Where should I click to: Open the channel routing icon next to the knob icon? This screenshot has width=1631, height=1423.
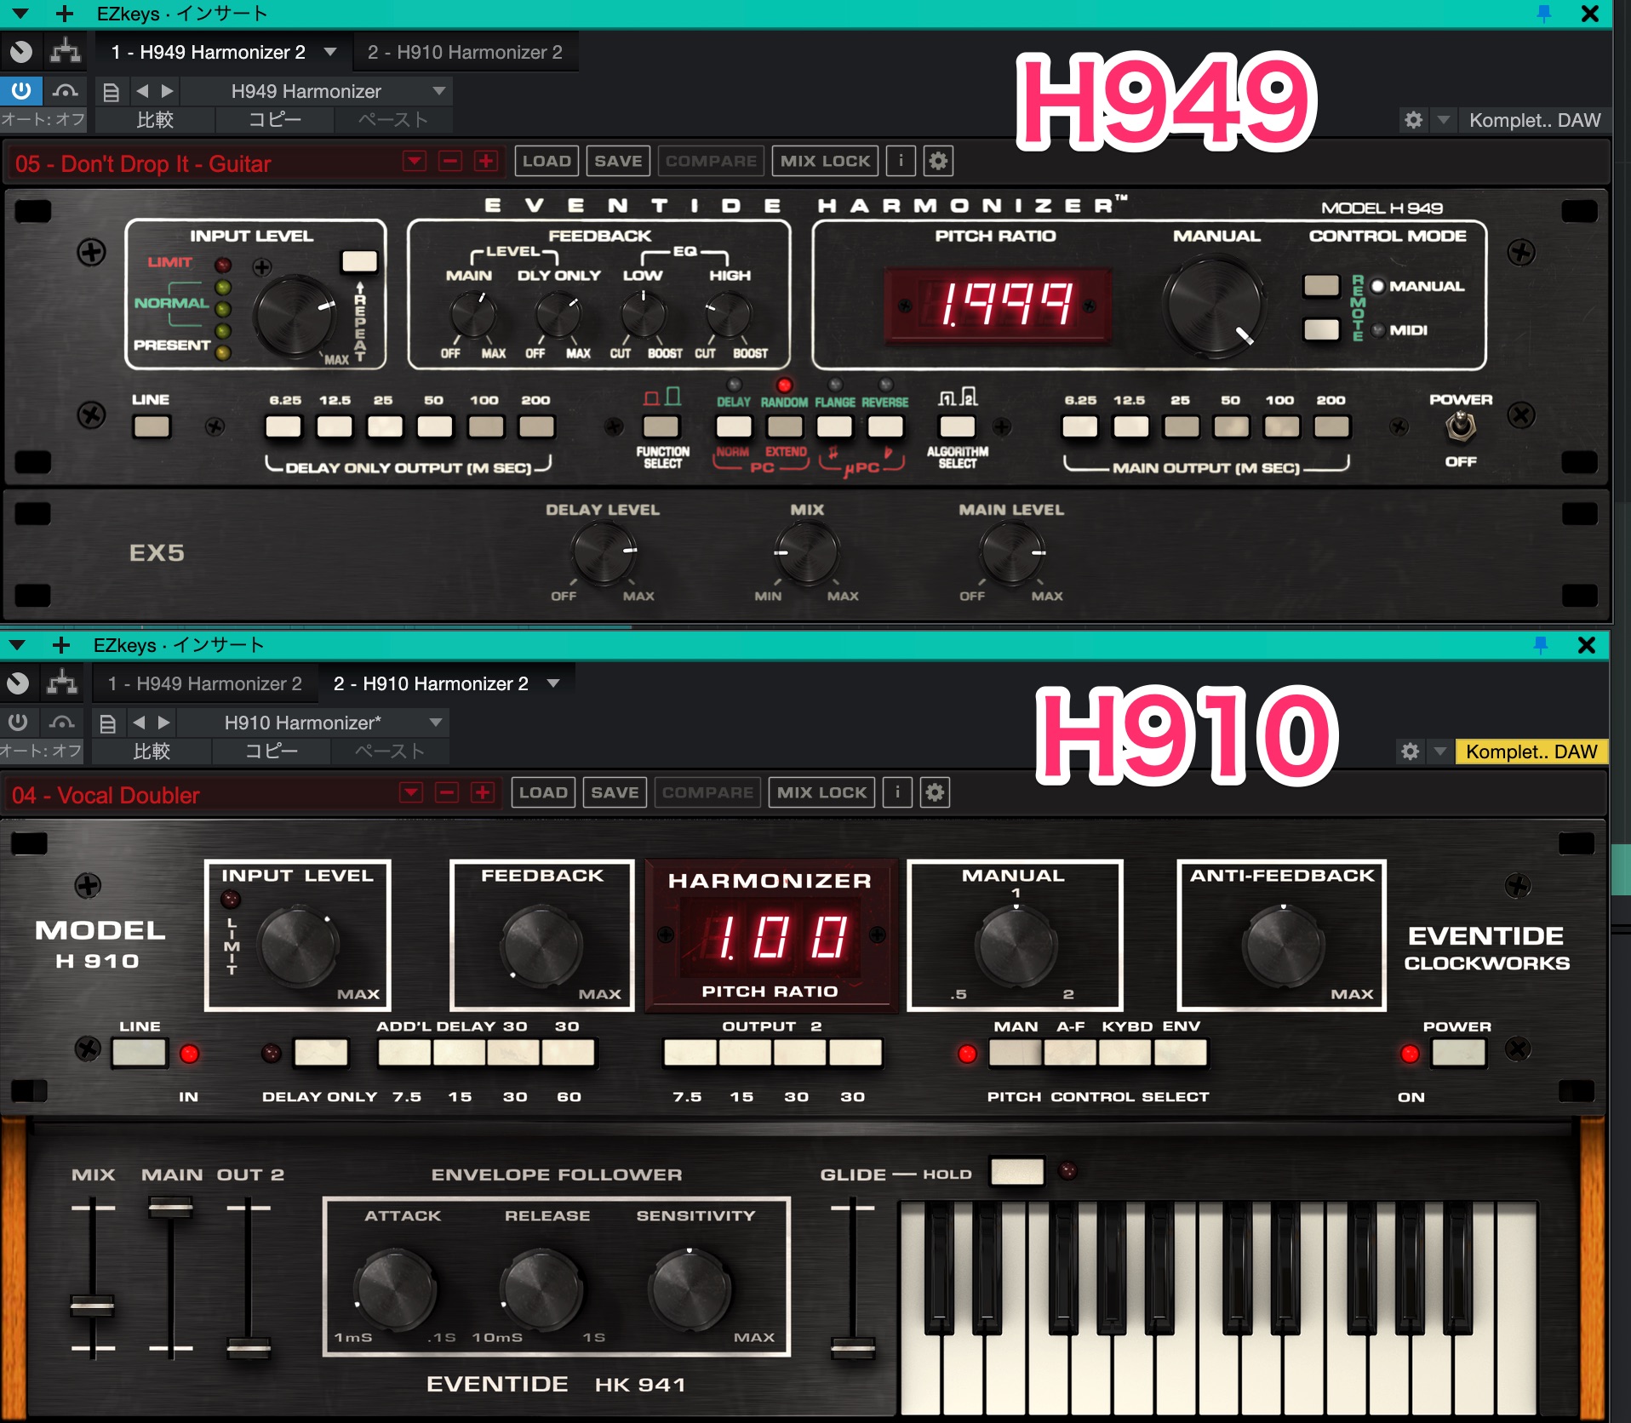coord(64,52)
